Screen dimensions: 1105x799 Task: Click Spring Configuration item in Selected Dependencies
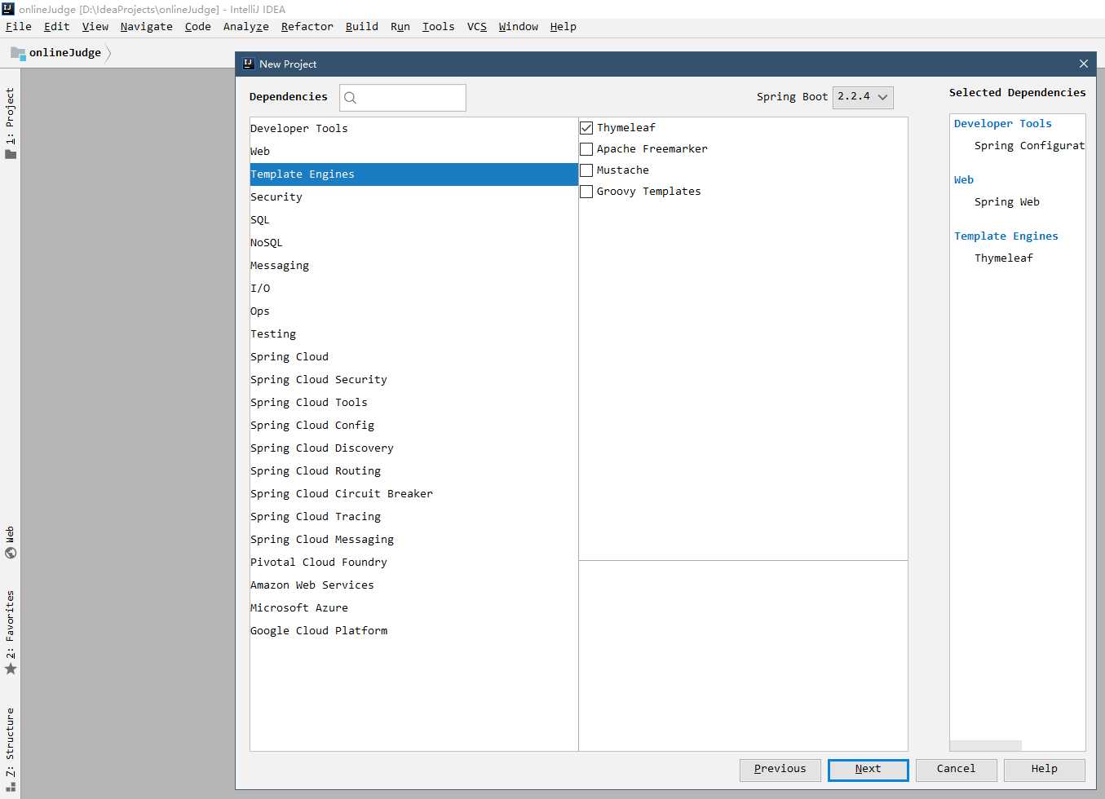(1029, 146)
